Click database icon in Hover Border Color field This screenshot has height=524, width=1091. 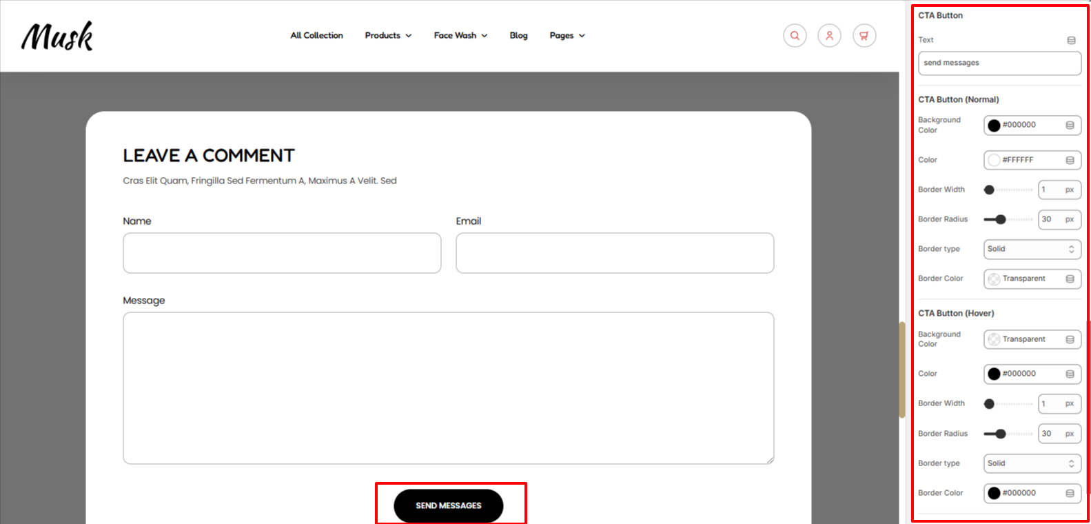(1070, 493)
